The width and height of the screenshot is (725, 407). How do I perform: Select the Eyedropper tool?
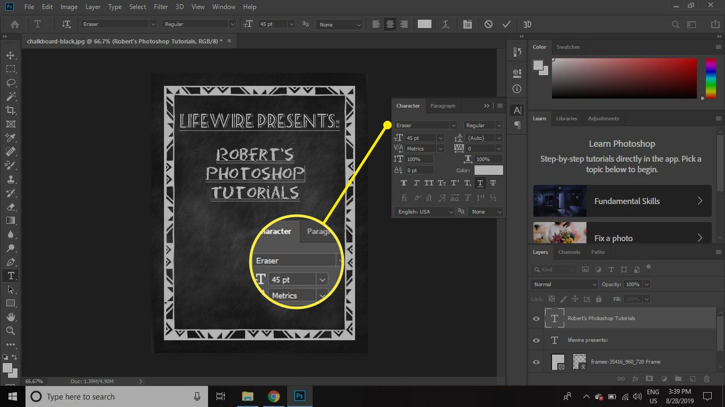[x=11, y=138]
